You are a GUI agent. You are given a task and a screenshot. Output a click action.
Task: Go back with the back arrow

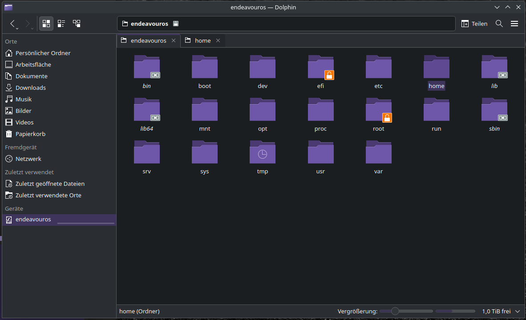coord(12,24)
